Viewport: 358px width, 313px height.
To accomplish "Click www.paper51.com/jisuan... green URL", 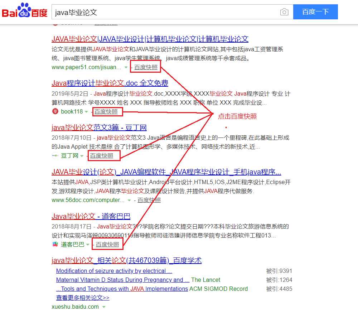I will [x=86, y=67].
